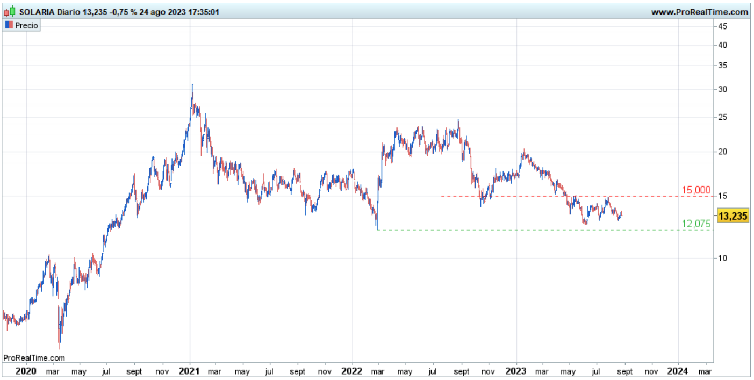Image resolution: width=754 pixels, height=380 pixels.
Task: Click the 2021 year label on time axis
Action: pyautogui.click(x=189, y=371)
